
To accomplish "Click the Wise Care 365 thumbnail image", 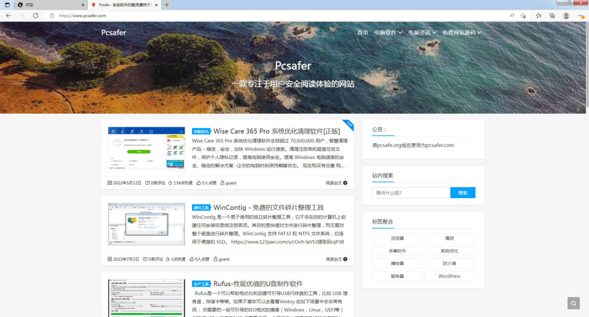I will pos(146,148).
